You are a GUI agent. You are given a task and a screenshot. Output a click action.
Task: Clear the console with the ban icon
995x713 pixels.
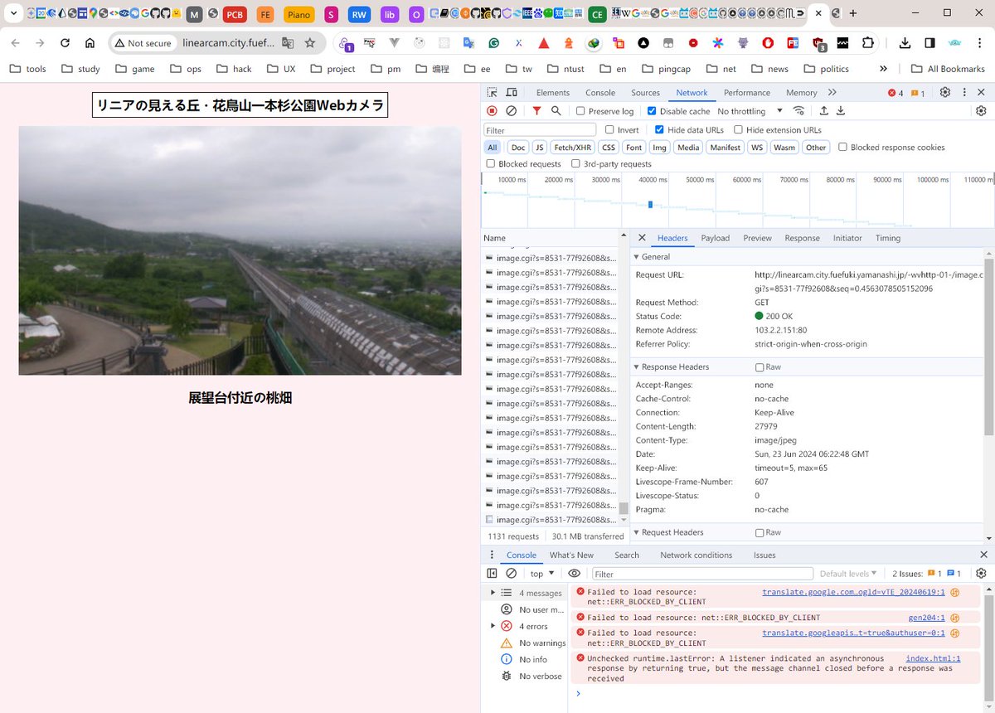(512, 573)
